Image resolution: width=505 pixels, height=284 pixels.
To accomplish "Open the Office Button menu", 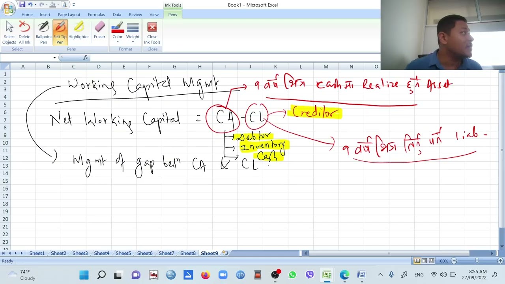I will (x=8, y=8).
